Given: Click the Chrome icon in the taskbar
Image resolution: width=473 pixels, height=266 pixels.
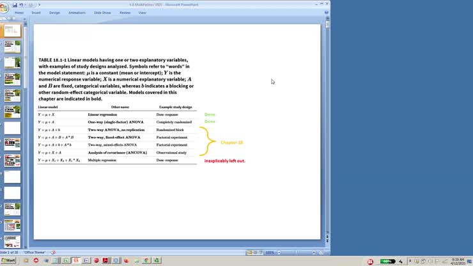Looking at the screenshot, I should 146,260.
